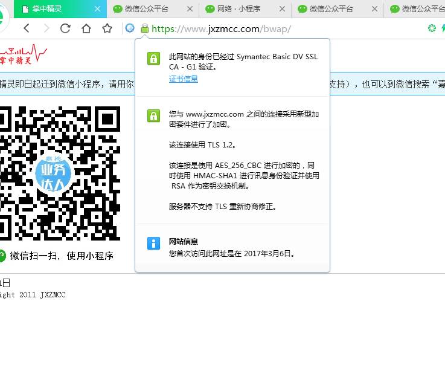Click the green lock icon beside Symantec verification
Image resolution: width=445 pixels, height=391 pixels.
tap(153, 58)
